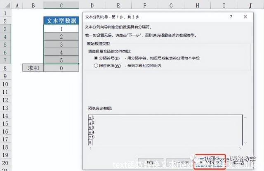Select row 2 header
Screen dimensions: 264x171
click(x=5, y=21)
